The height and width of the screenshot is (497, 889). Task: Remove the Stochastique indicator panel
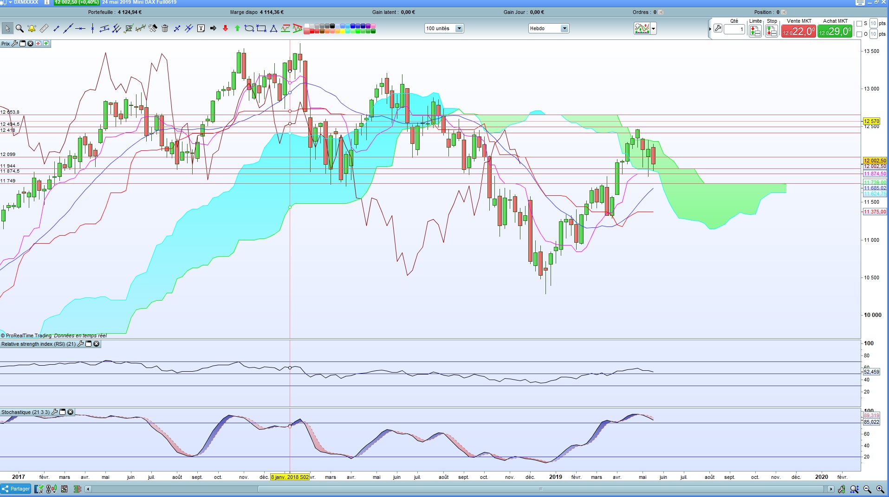tap(71, 412)
